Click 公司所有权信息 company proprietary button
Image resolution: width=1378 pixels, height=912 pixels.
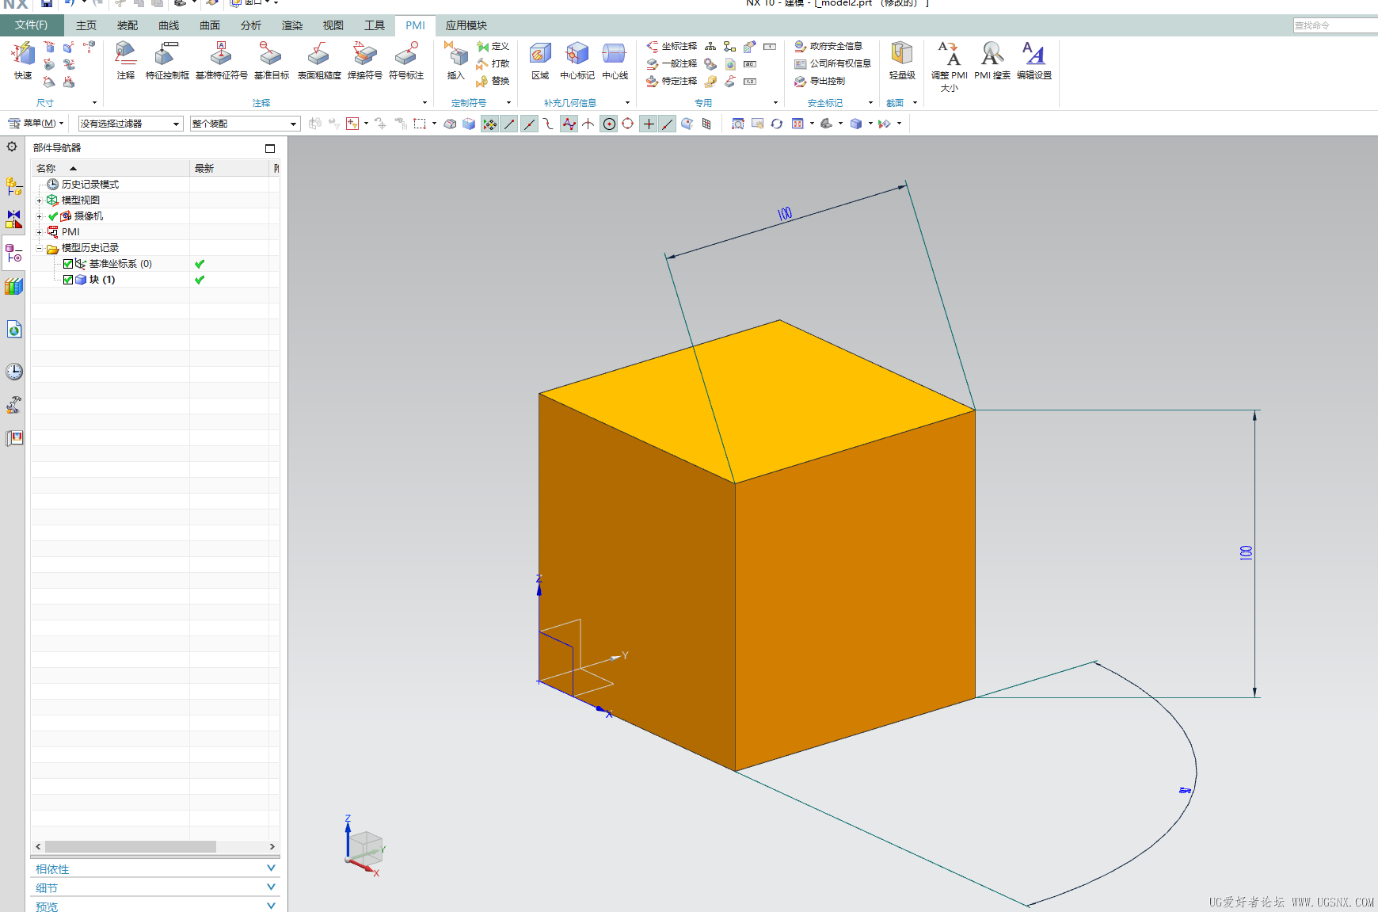(832, 64)
